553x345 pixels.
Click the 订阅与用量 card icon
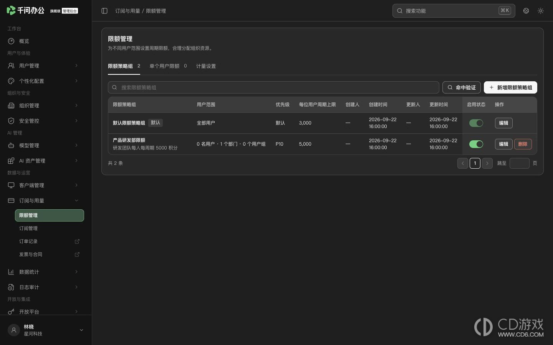(11, 200)
